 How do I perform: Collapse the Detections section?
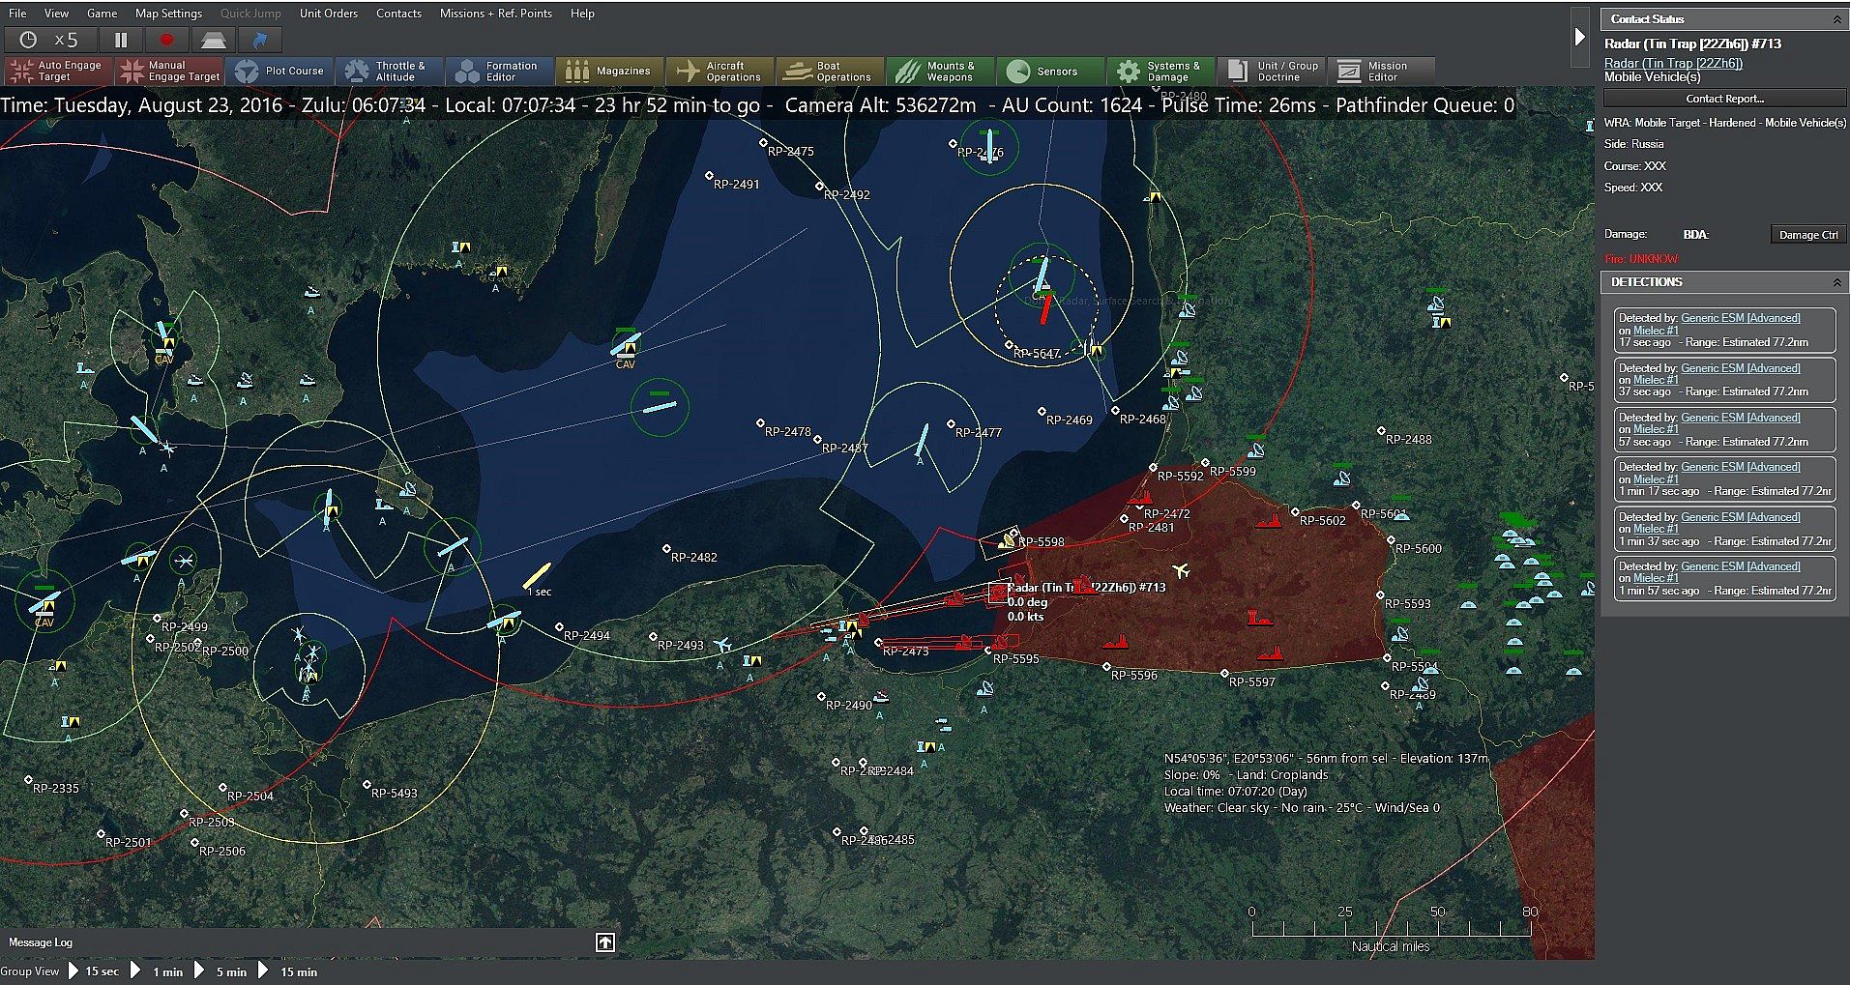(x=1836, y=282)
